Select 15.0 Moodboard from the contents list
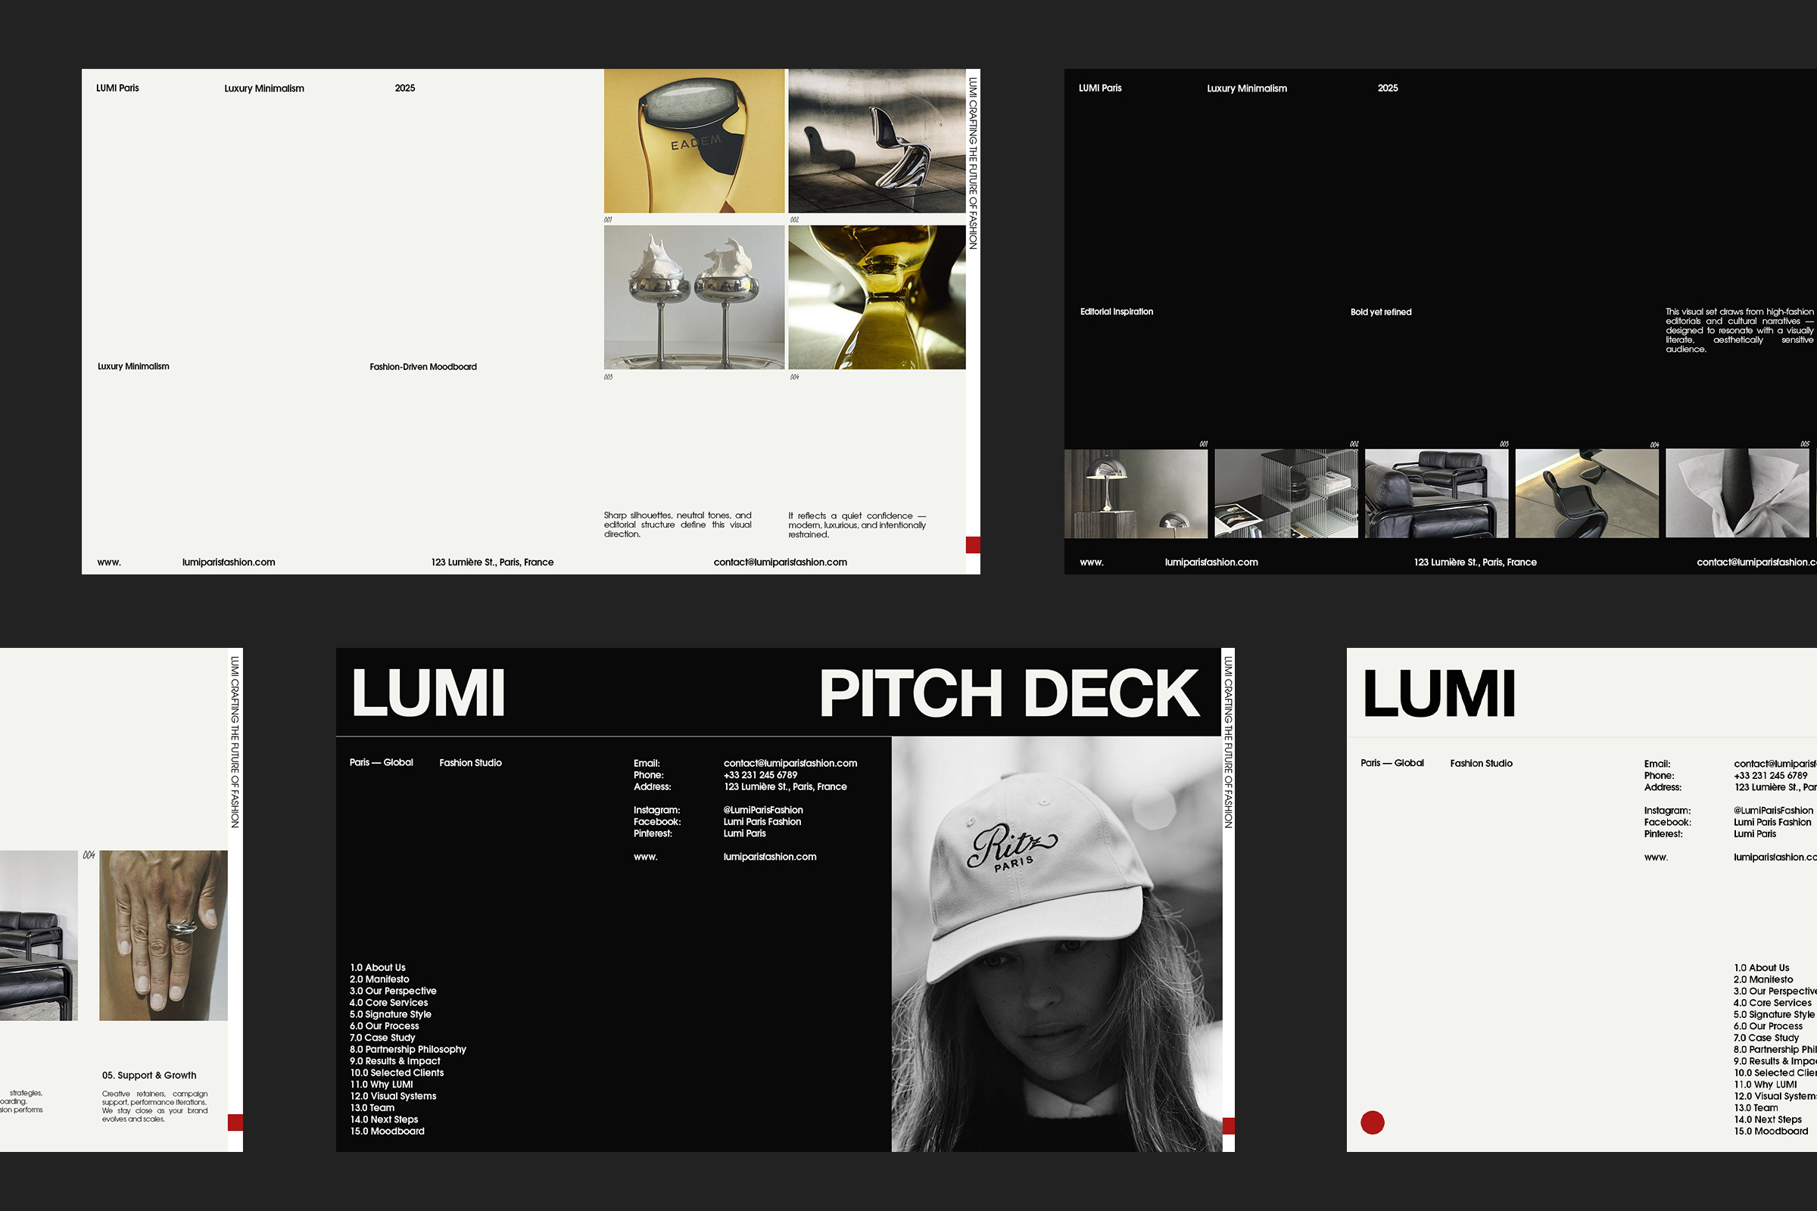This screenshot has height=1211, width=1817. click(387, 1132)
